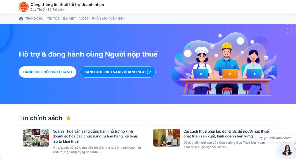The width and height of the screenshot is (296, 159).
Task: Click the Cục Thuế emblem logo
Action: (24, 7)
